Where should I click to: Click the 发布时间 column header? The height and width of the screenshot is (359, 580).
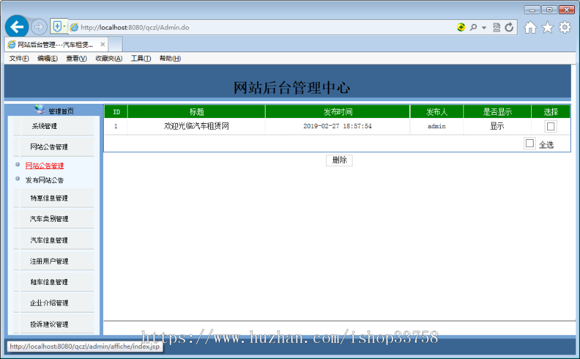(x=337, y=112)
